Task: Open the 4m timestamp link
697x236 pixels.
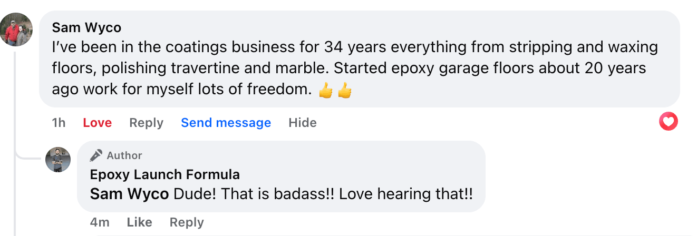Action: 100,222
